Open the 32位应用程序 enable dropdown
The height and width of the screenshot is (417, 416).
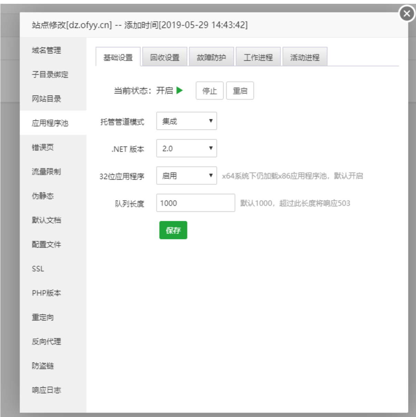pos(187,175)
